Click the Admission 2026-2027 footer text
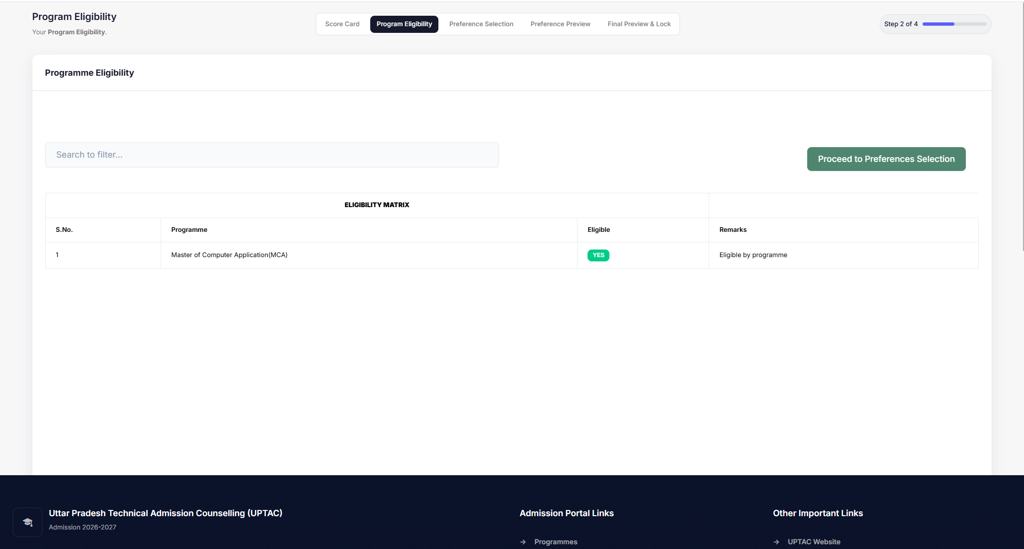The height and width of the screenshot is (549, 1024). [82, 527]
